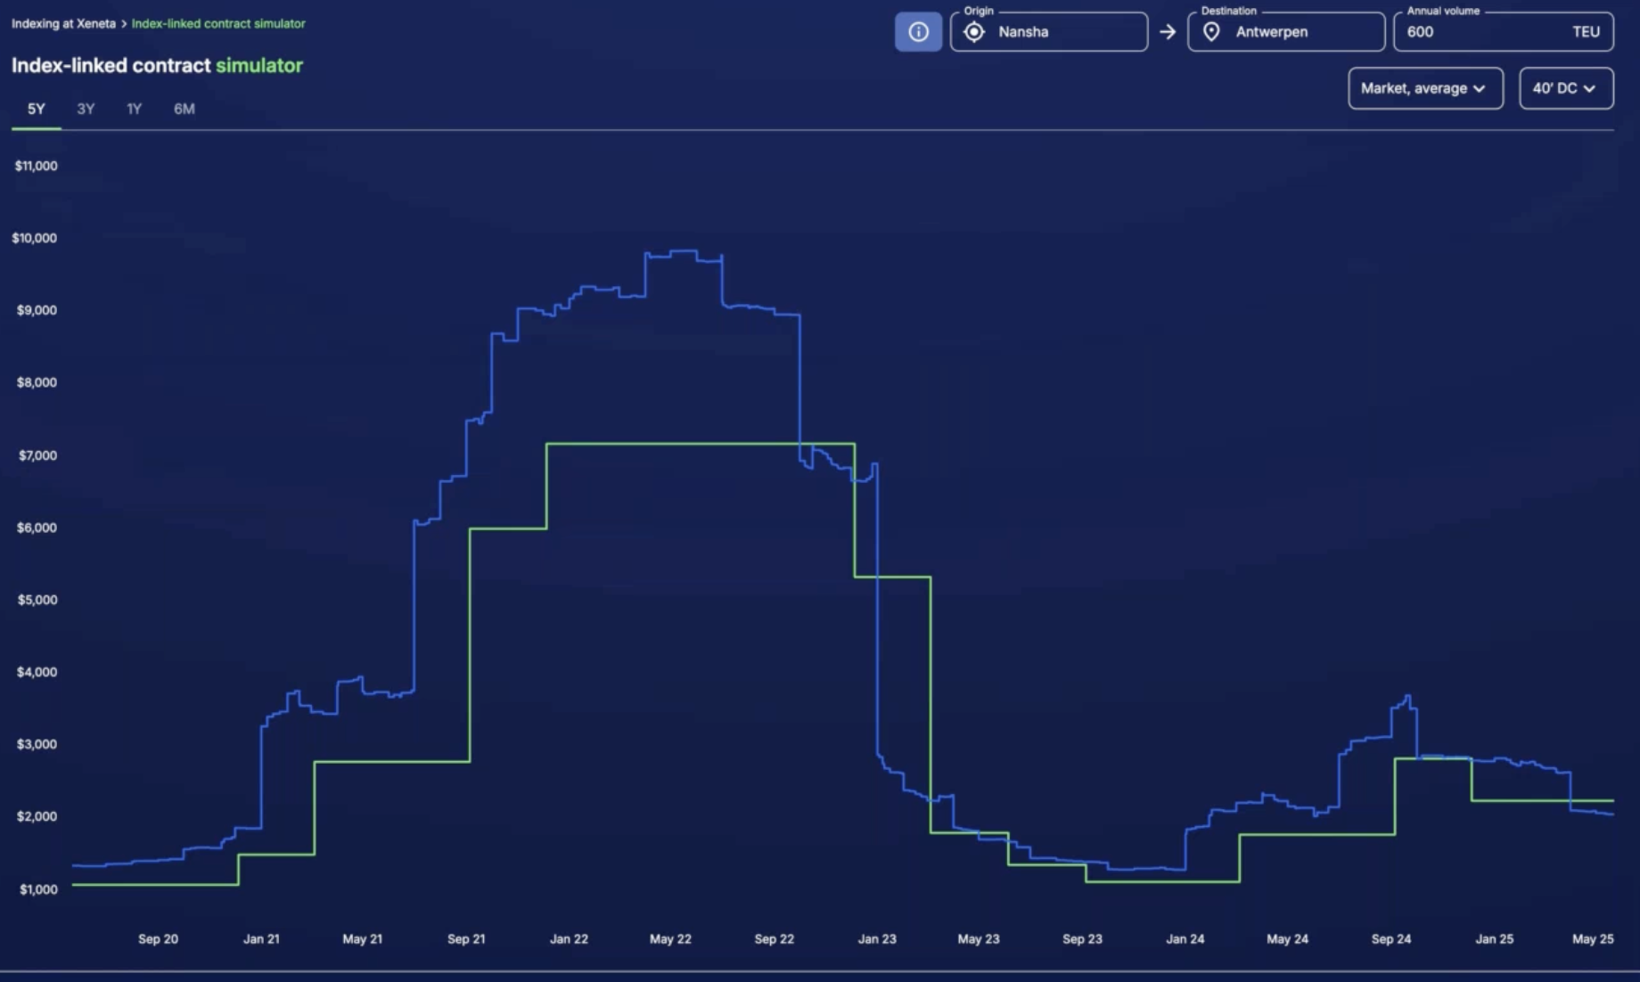Expand the 40' DC container type selector
The height and width of the screenshot is (982, 1640).
coord(1565,88)
